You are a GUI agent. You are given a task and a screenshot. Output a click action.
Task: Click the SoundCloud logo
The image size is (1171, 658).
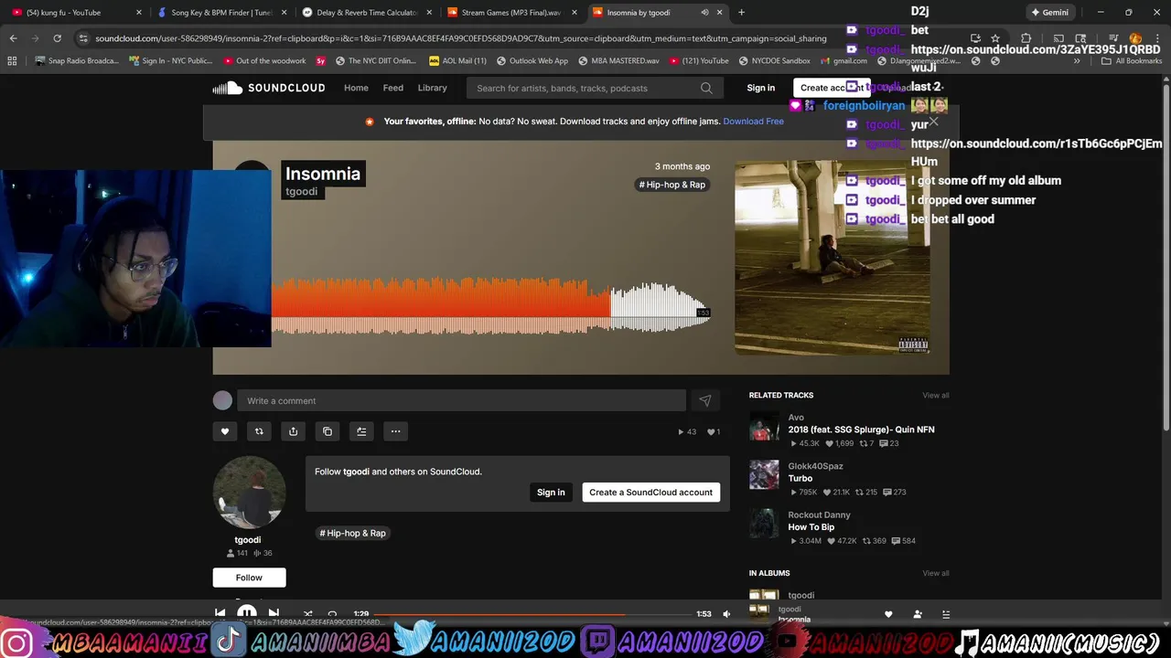[269, 88]
